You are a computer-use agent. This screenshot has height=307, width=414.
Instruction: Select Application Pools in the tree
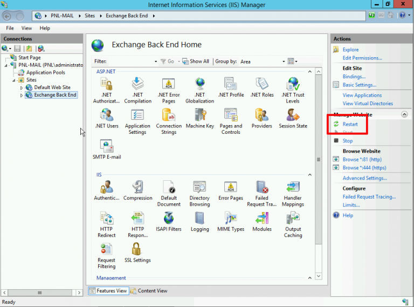[x=45, y=73]
